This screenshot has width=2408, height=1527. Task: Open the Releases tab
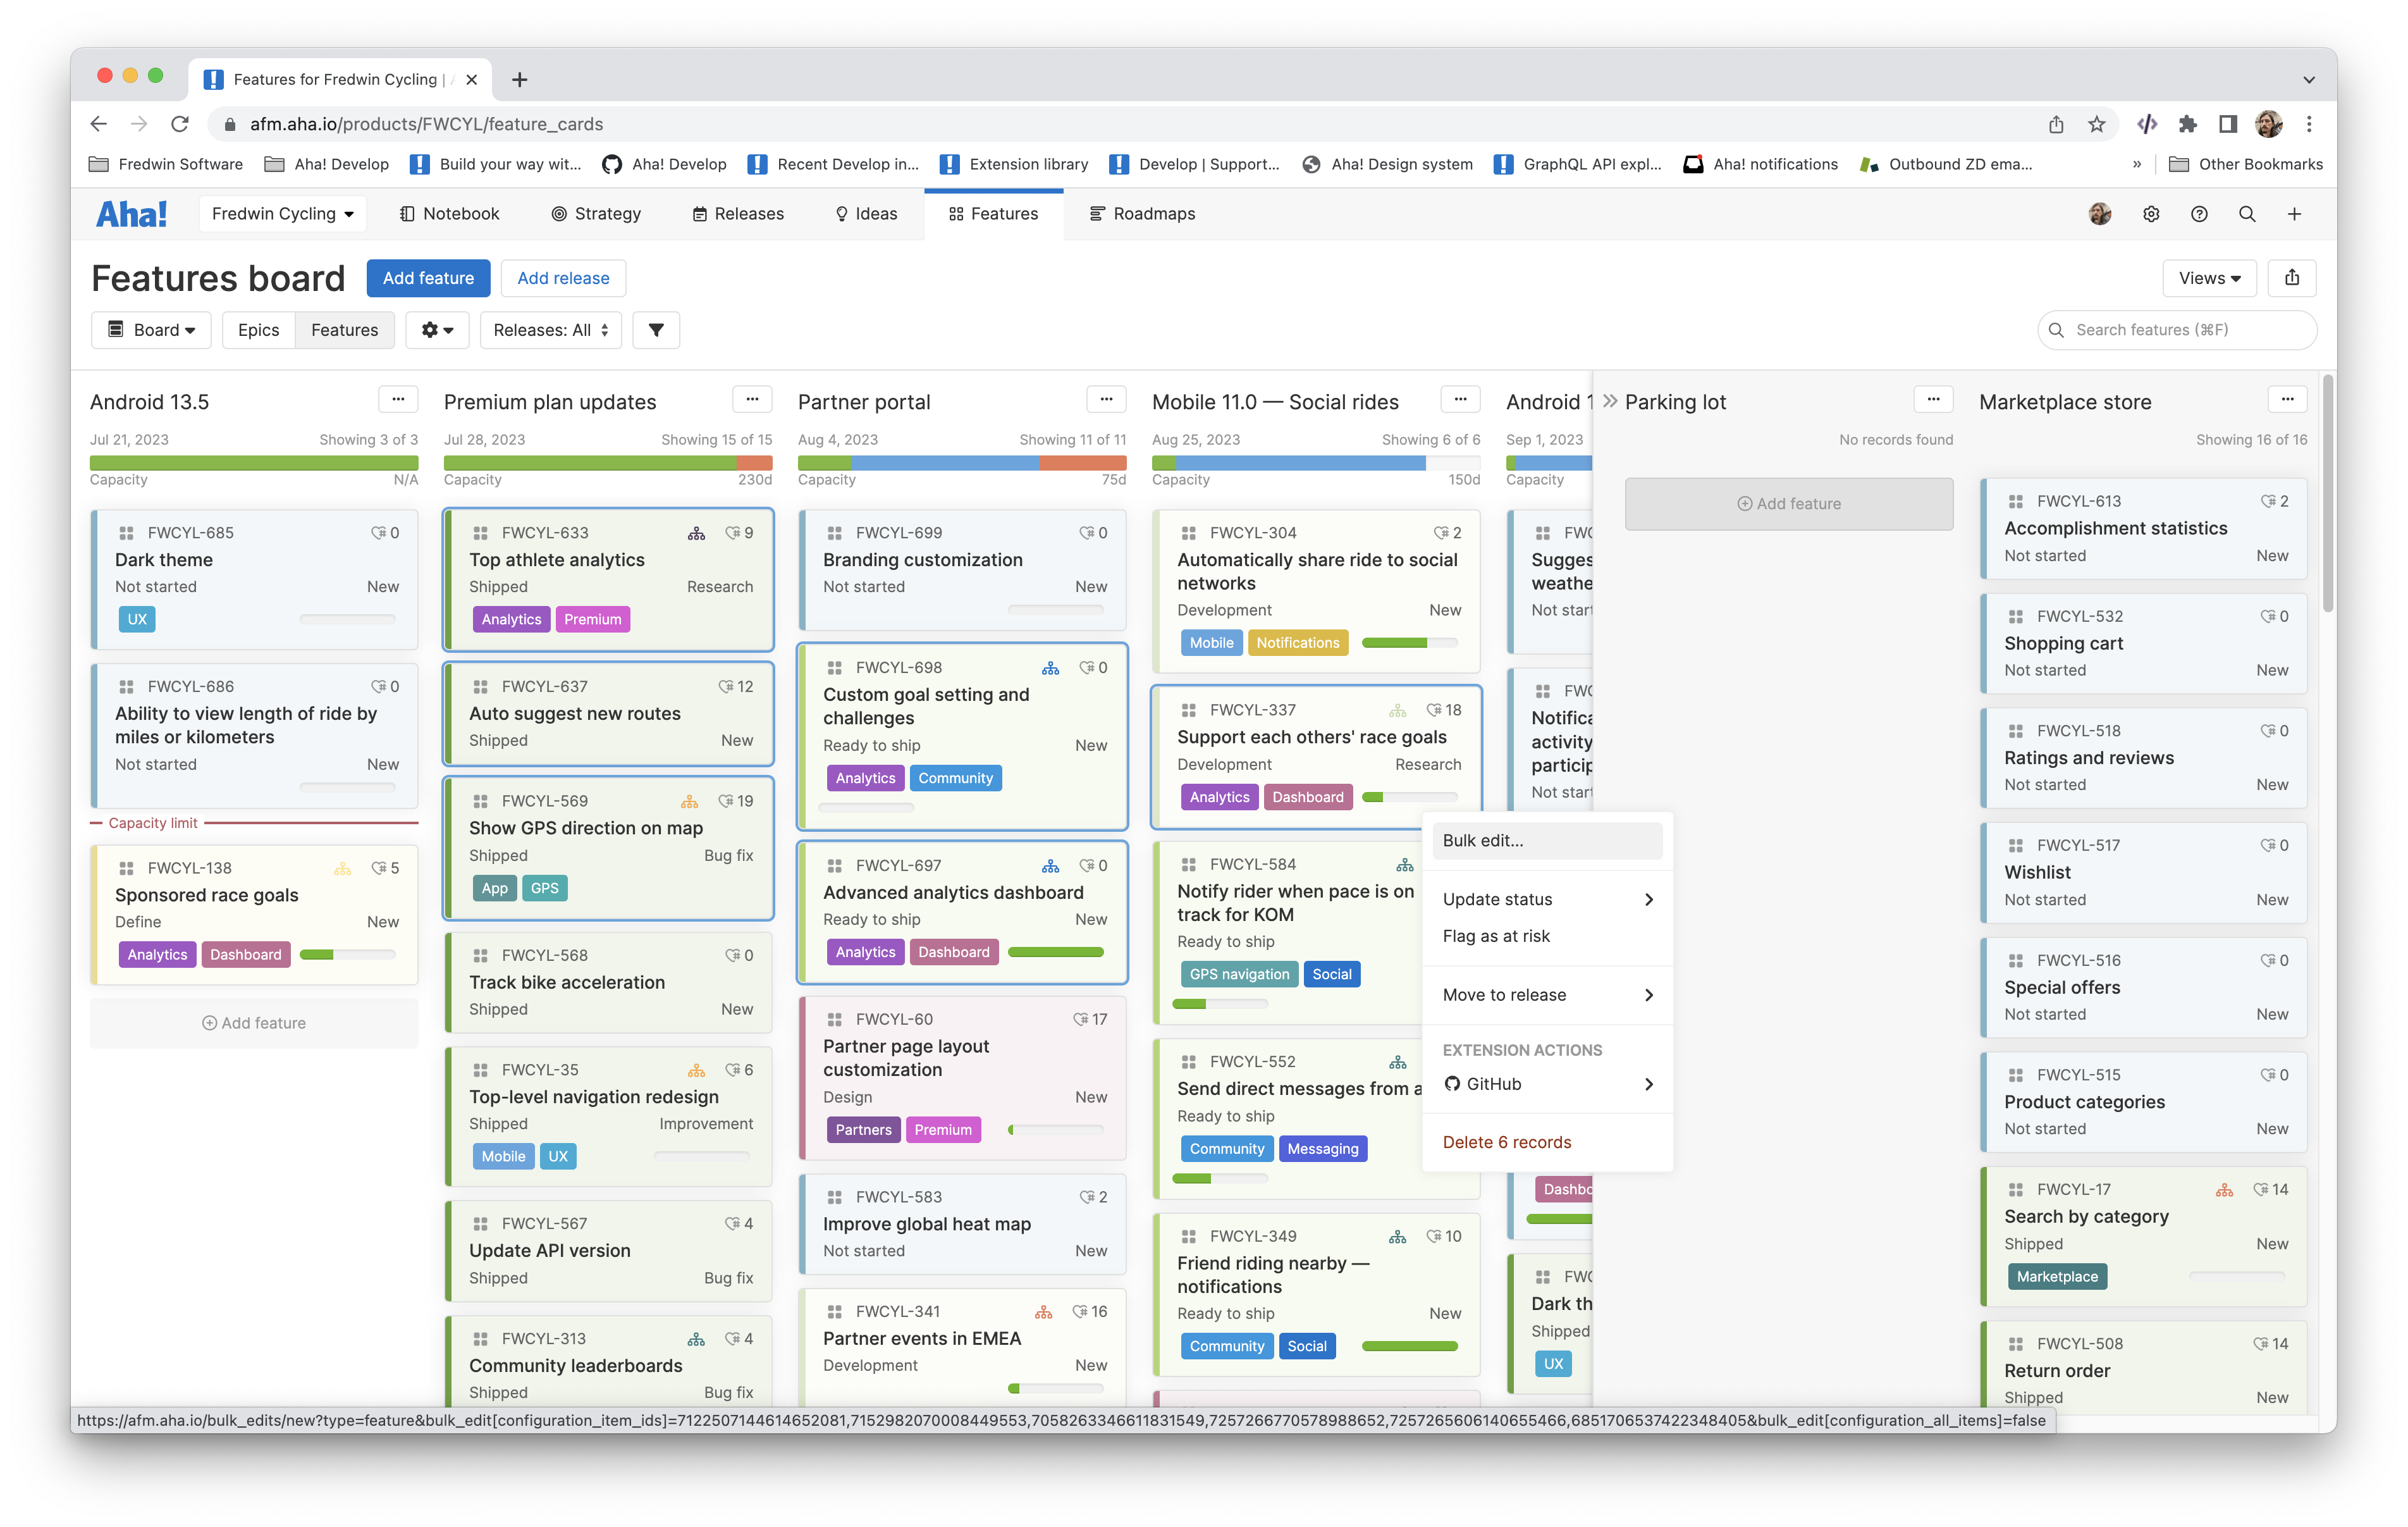[x=738, y=214]
